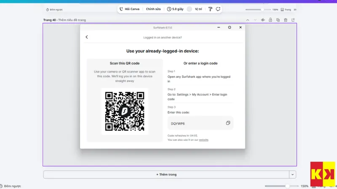Duplicate page 40
337x189 pixels.
click(278, 20)
